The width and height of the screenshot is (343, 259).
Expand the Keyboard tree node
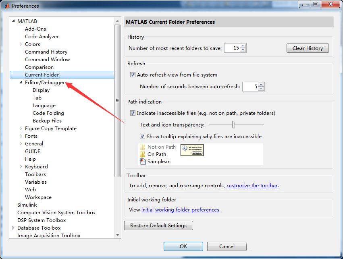pyautogui.click(x=21, y=166)
